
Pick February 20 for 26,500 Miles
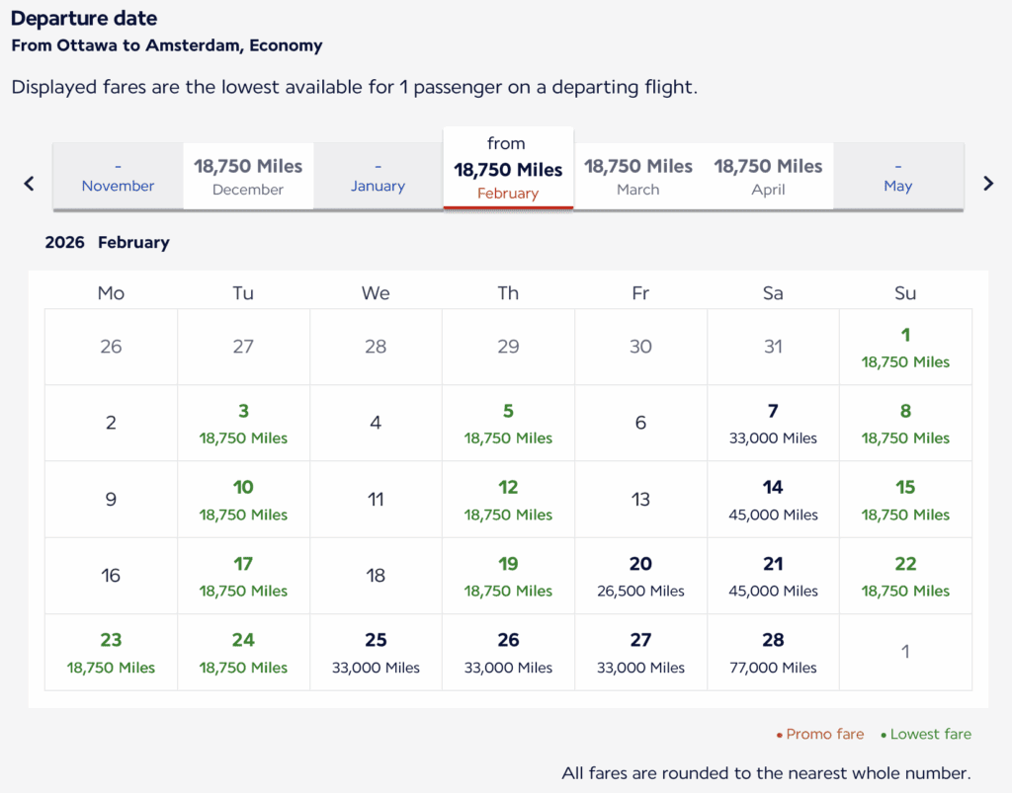point(640,576)
